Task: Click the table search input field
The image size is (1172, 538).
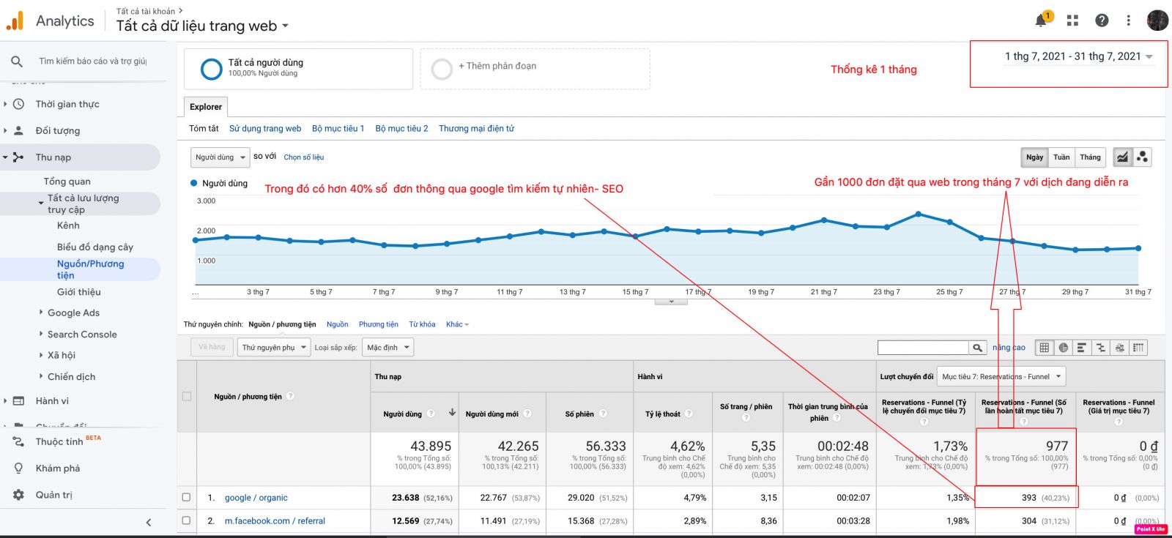Action: pyautogui.click(x=923, y=348)
